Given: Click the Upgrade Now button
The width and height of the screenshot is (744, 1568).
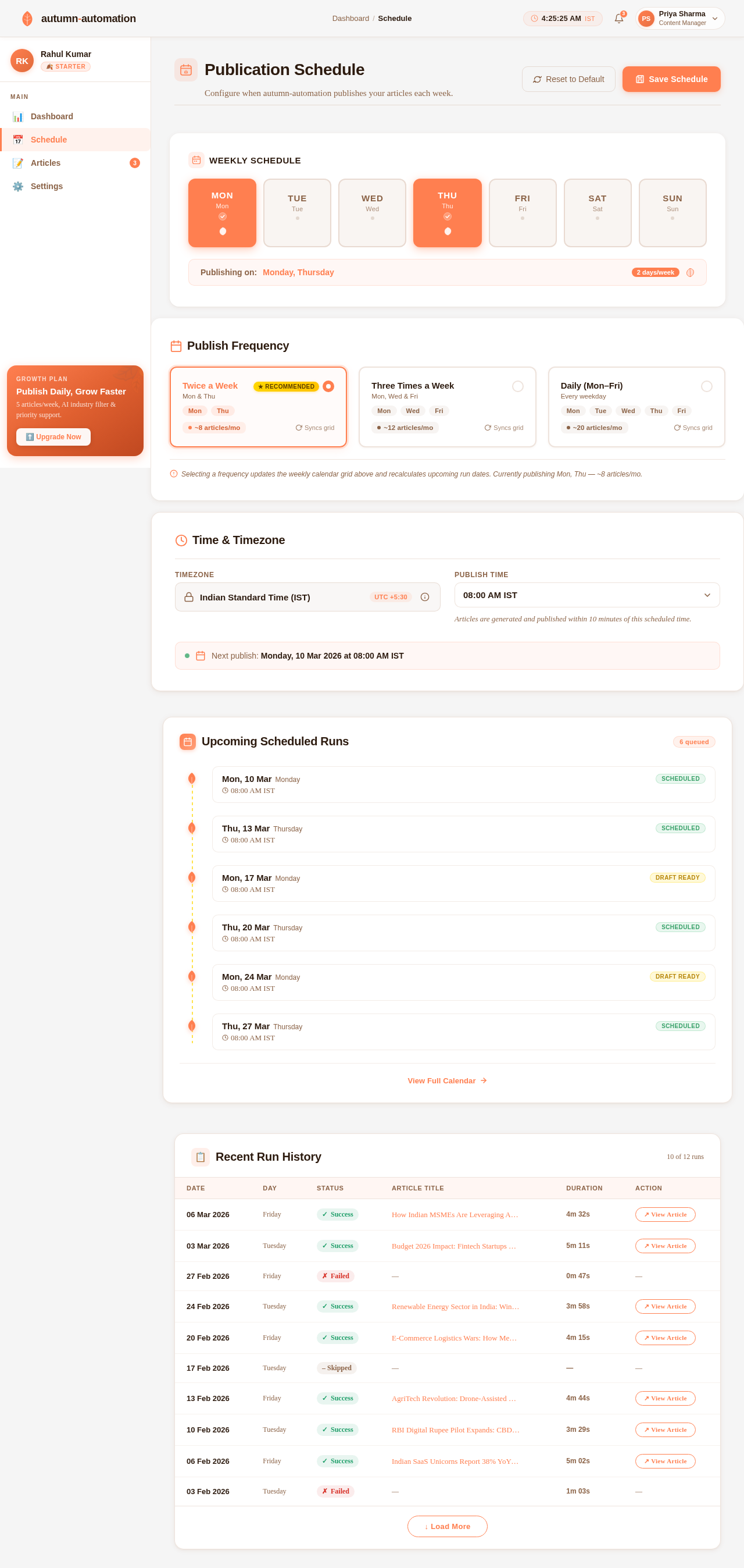Looking at the screenshot, I should click(53, 437).
